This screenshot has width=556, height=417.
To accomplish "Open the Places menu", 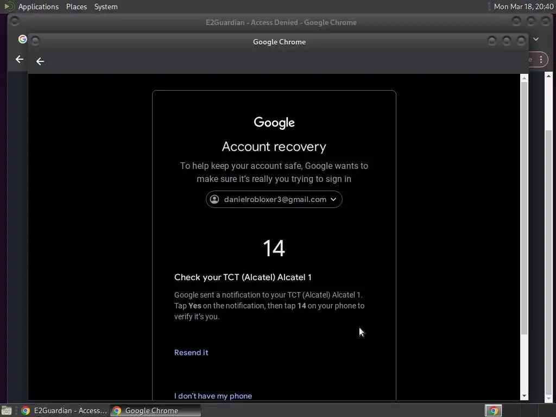I will (x=76, y=7).
